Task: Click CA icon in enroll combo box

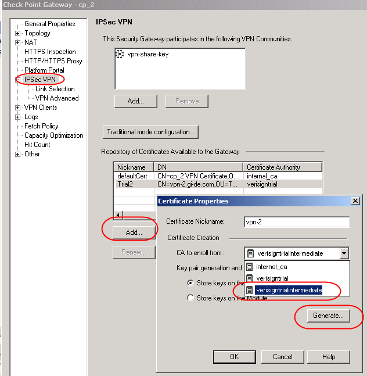Action: click(251, 253)
